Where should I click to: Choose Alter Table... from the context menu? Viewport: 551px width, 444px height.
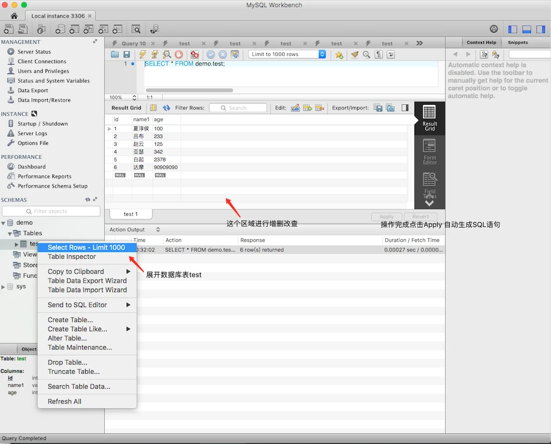point(87,338)
